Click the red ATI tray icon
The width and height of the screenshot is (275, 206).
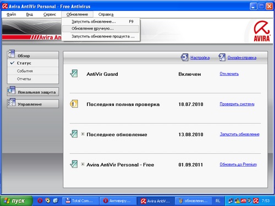point(243,201)
